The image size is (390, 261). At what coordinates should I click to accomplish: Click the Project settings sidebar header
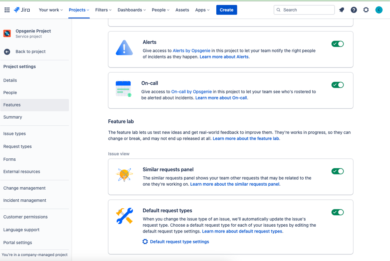20,67
